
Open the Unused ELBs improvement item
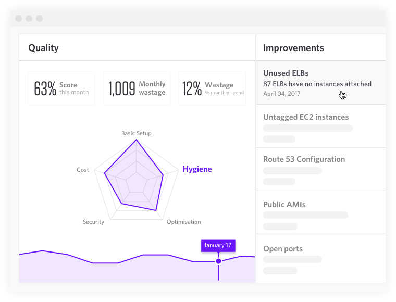321,83
